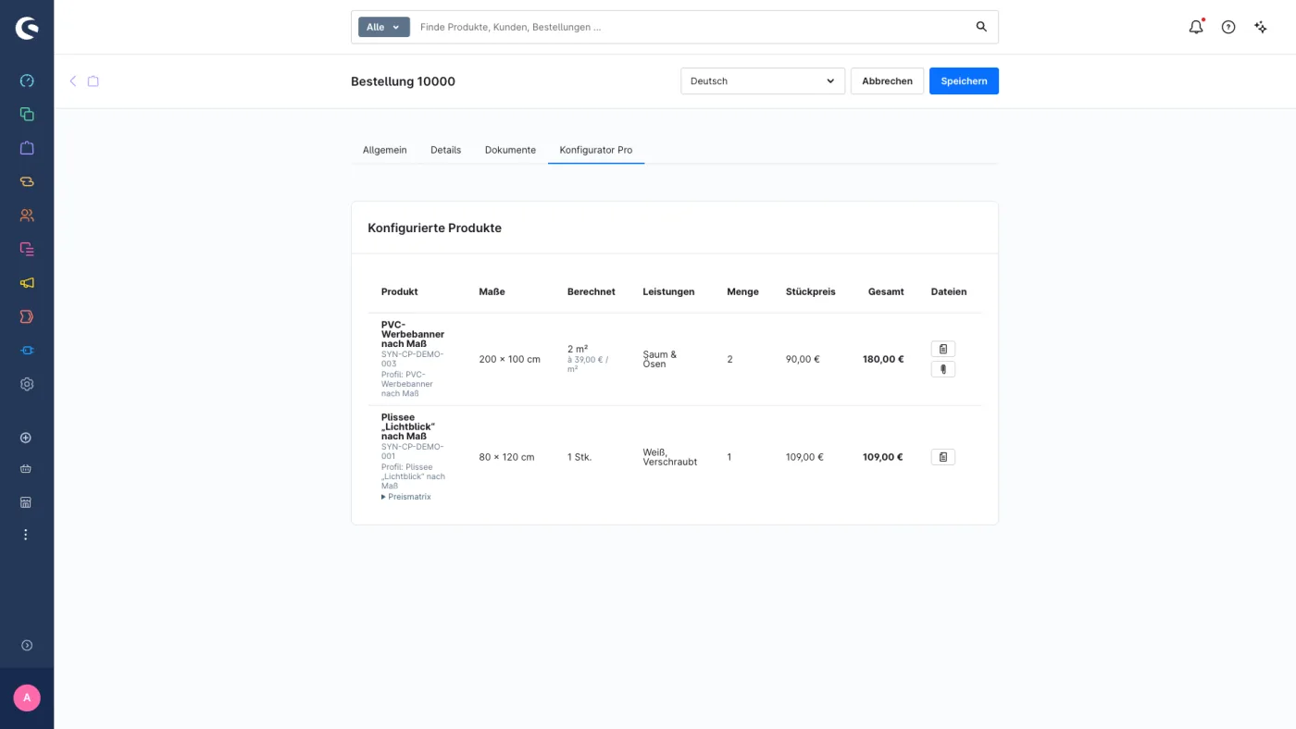Open the user avatar 'A' menu
This screenshot has height=729, width=1296.
click(x=27, y=698)
